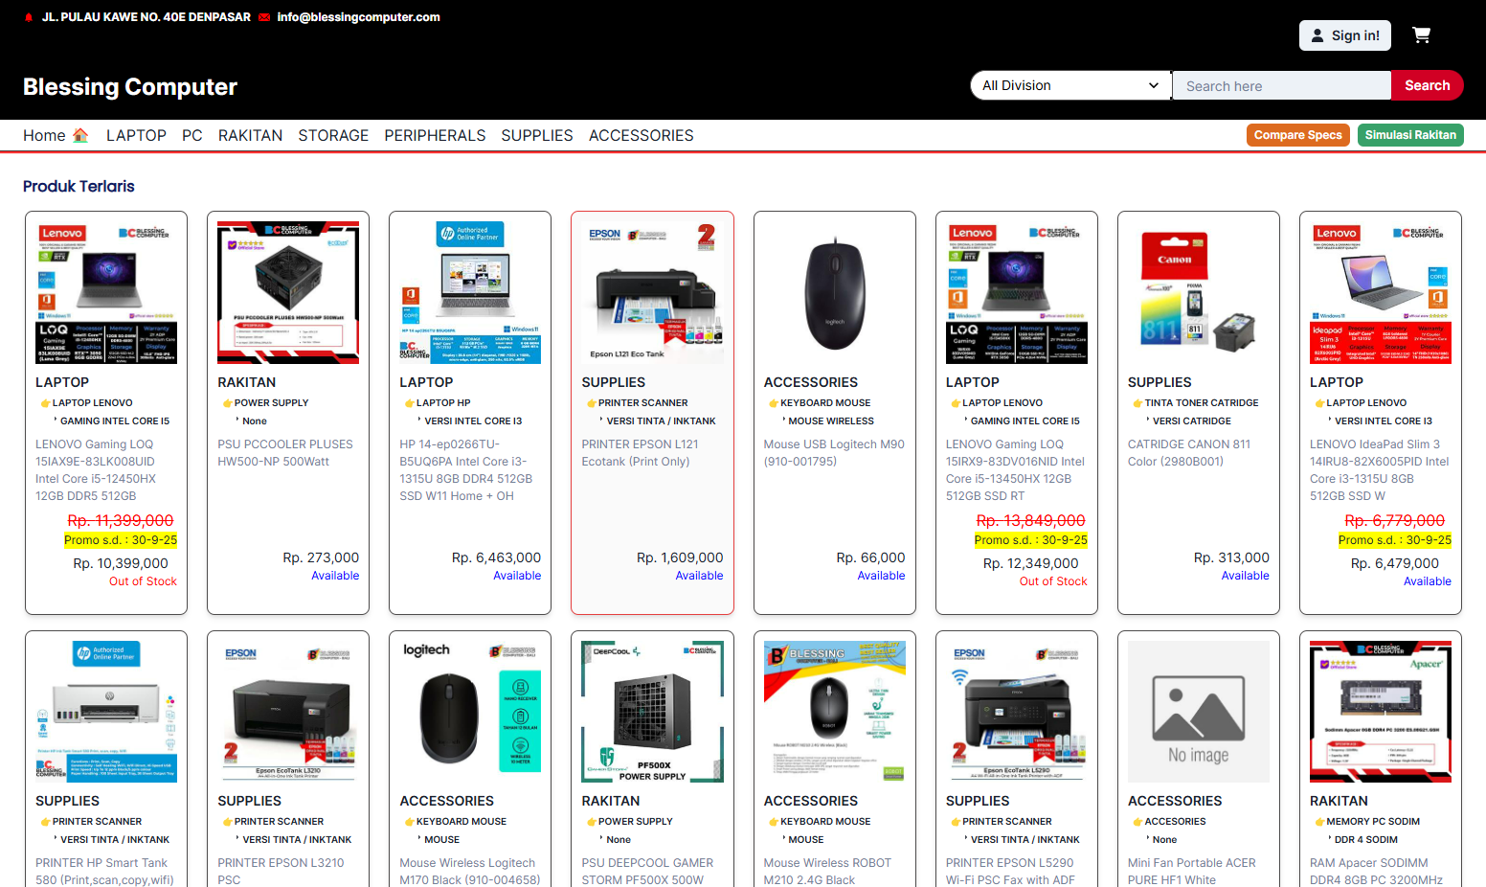
Task: Click the Blessing Computer site logo
Action: (x=130, y=86)
